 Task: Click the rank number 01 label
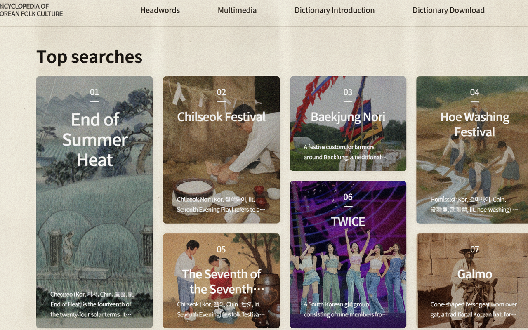click(x=94, y=92)
